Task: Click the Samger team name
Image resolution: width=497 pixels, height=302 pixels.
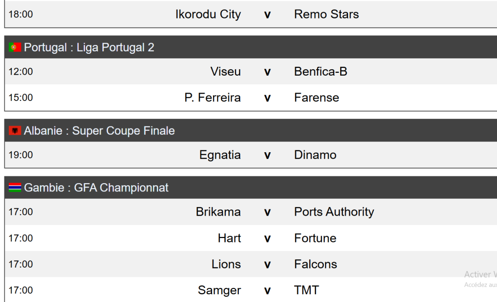Action: click(219, 291)
